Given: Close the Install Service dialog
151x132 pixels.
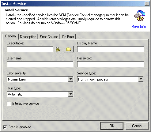Looking at the screenshot, I should 147,4.
